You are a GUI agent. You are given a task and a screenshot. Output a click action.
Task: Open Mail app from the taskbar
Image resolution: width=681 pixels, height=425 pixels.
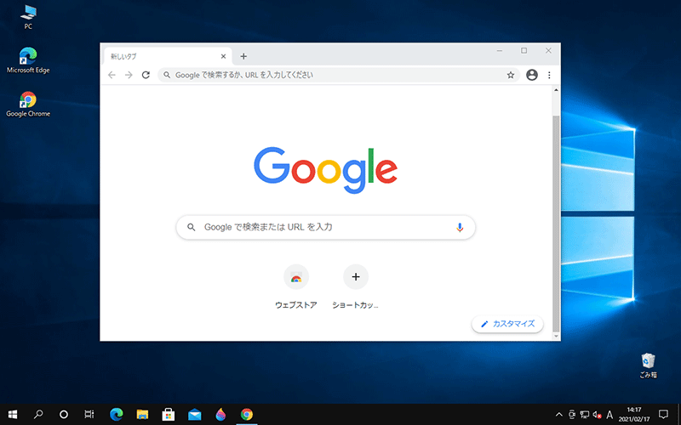pyautogui.click(x=195, y=415)
